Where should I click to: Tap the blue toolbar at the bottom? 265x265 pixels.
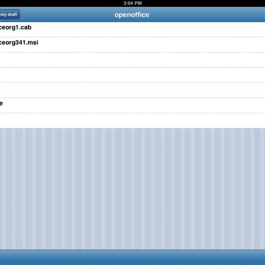pos(132,258)
